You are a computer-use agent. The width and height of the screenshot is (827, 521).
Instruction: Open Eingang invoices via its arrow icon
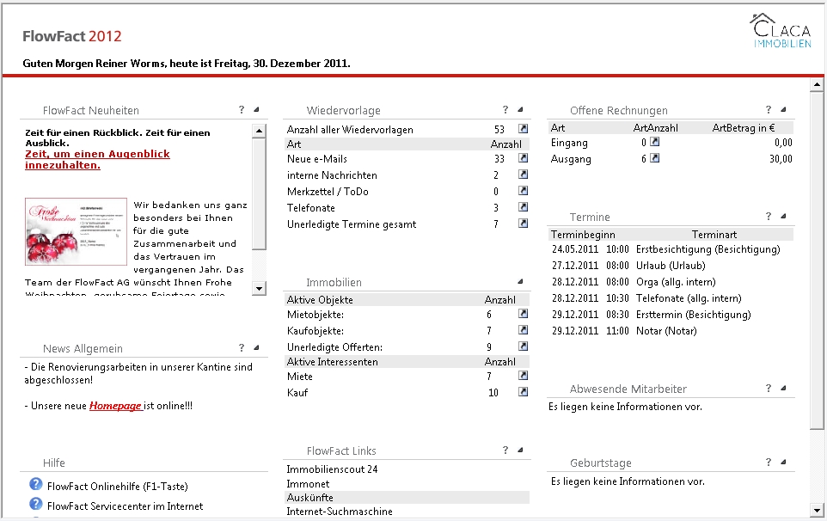(654, 141)
